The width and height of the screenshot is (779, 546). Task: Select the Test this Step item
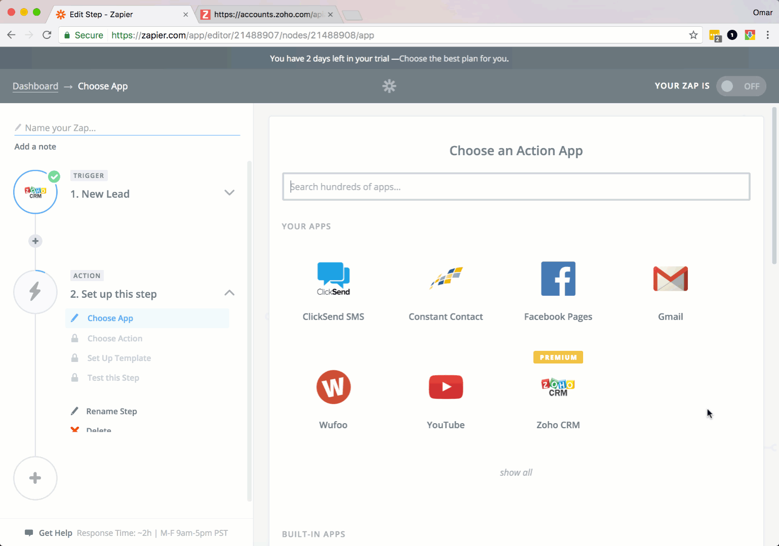[113, 378]
